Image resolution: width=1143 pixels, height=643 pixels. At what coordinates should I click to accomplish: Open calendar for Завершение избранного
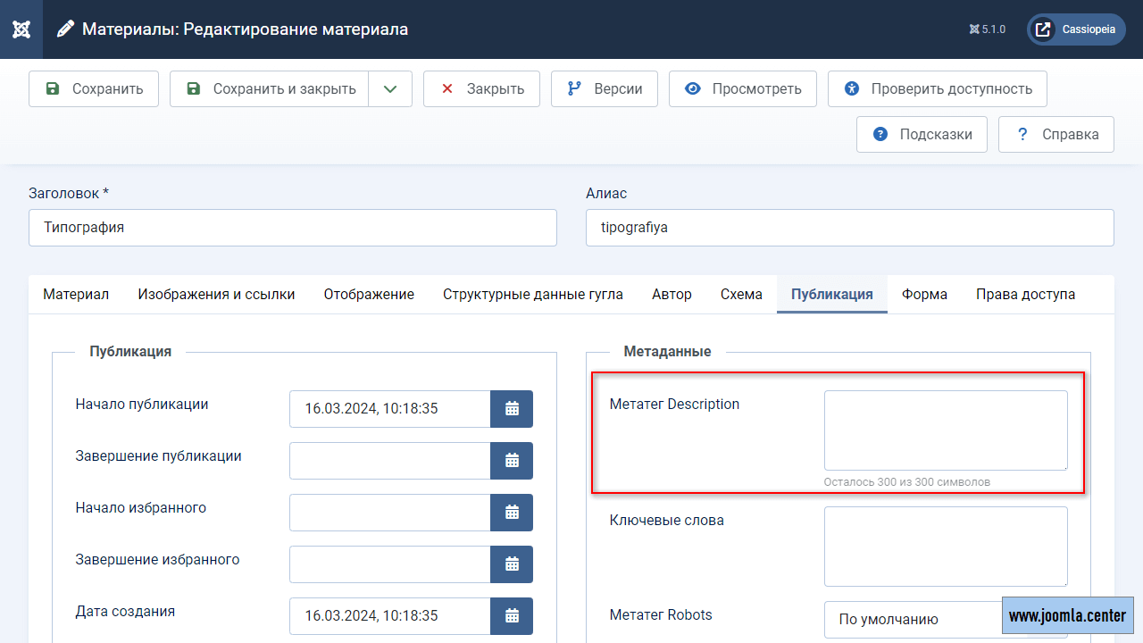[x=512, y=564]
